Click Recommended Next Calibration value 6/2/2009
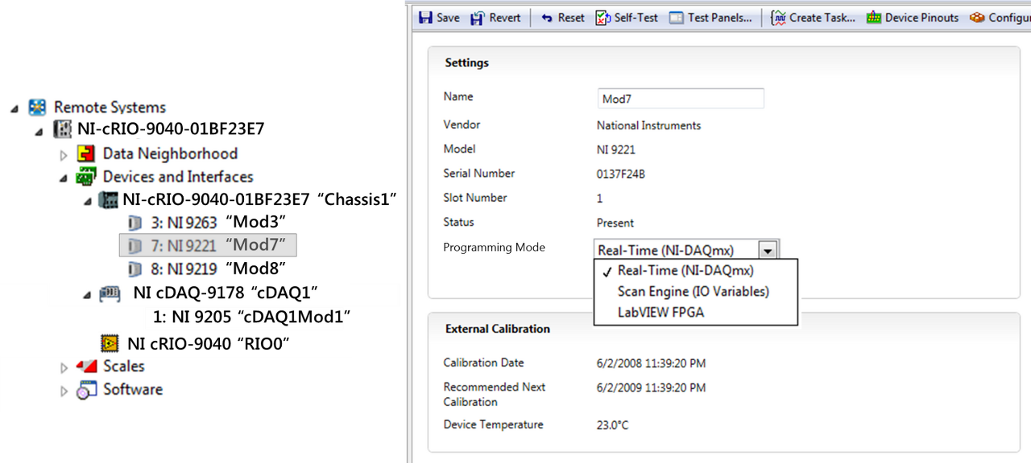Screen dimensions: 1031x463 pos(651,388)
